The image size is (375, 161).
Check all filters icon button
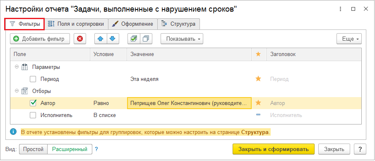(134, 39)
